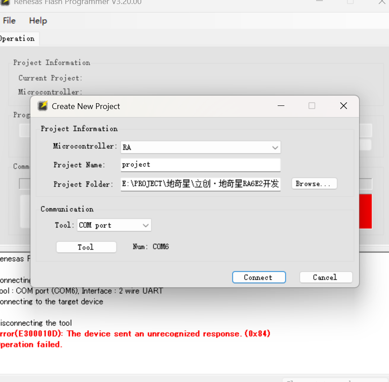Open the File menu
Viewport: 389px width, 382px height.
click(9, 21)
